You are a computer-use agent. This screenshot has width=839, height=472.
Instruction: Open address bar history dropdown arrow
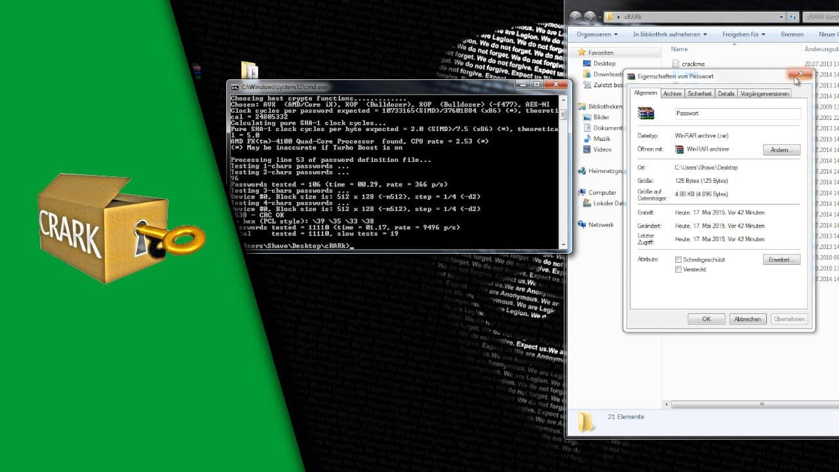click(782, 17)
